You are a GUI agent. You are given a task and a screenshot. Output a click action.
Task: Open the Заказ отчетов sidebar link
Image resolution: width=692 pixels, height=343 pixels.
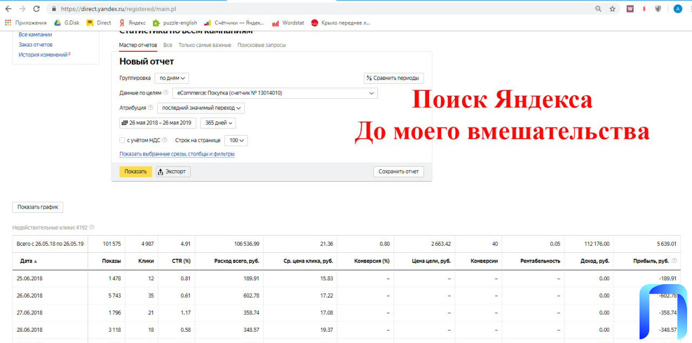(36, 44)
